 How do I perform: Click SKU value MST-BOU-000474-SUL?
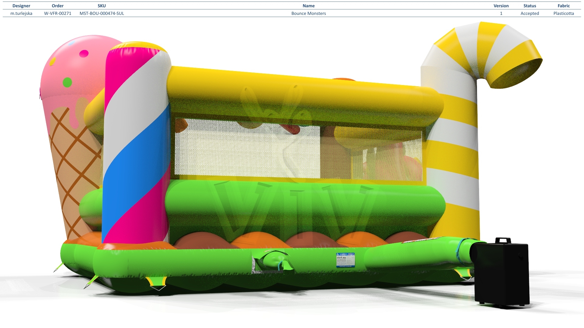click(102, 13)
